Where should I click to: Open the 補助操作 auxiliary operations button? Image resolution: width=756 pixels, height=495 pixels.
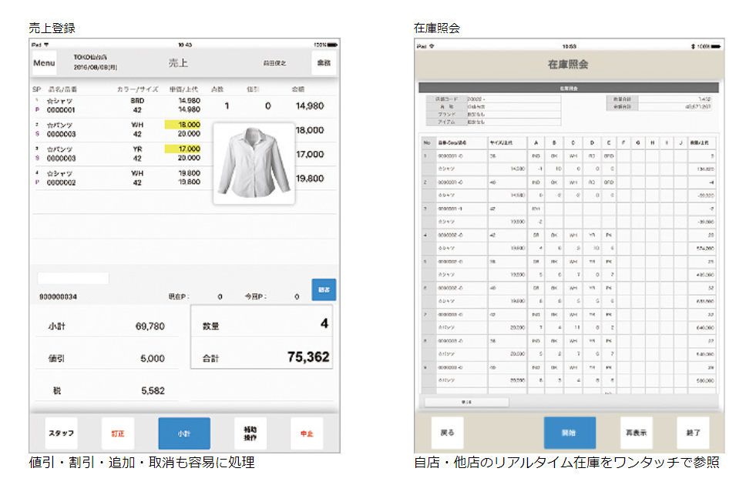point(250,433)
